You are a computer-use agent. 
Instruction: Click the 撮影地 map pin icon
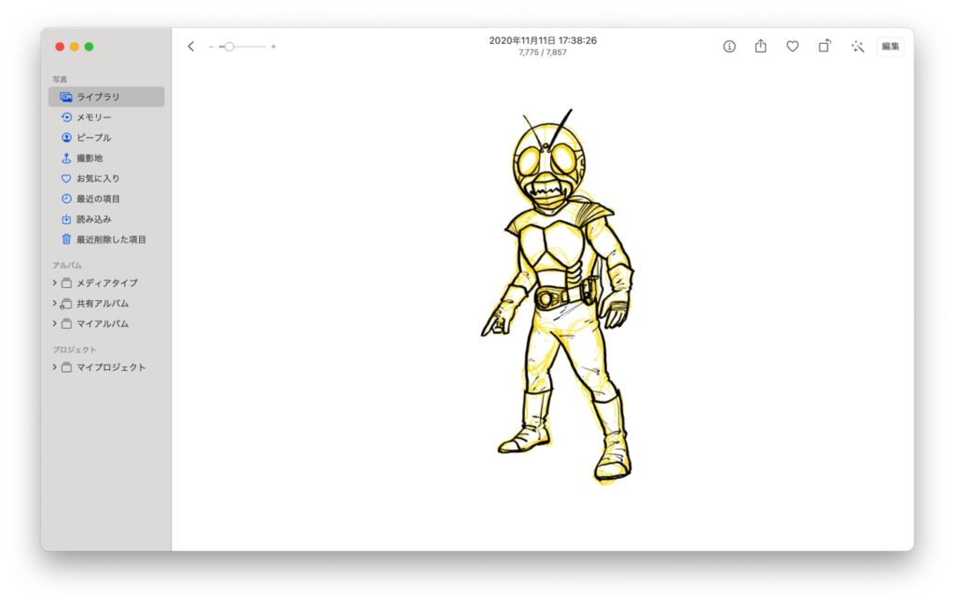click(x=66, y=158)
